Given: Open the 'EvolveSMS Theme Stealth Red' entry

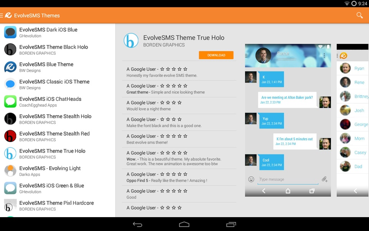Looking at the screenshot, I should tap(58, 136).
